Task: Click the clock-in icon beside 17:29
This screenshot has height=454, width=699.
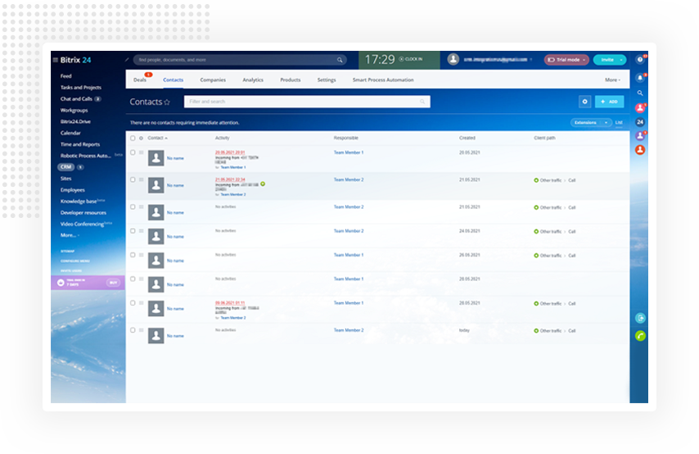Action: (401, 59)
